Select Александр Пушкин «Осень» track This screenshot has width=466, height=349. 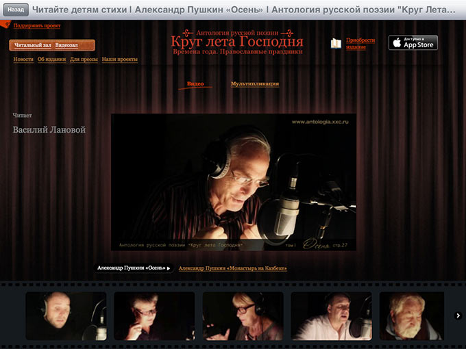(134, 268)
